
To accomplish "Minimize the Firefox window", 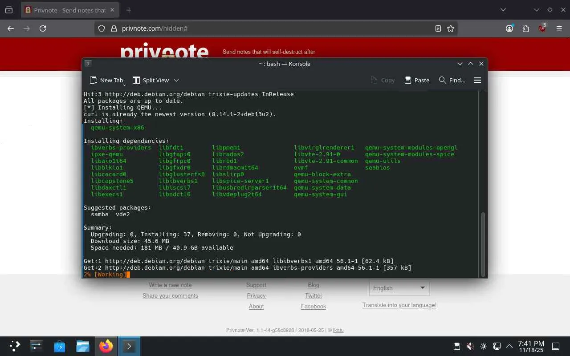I will point(537,10).
